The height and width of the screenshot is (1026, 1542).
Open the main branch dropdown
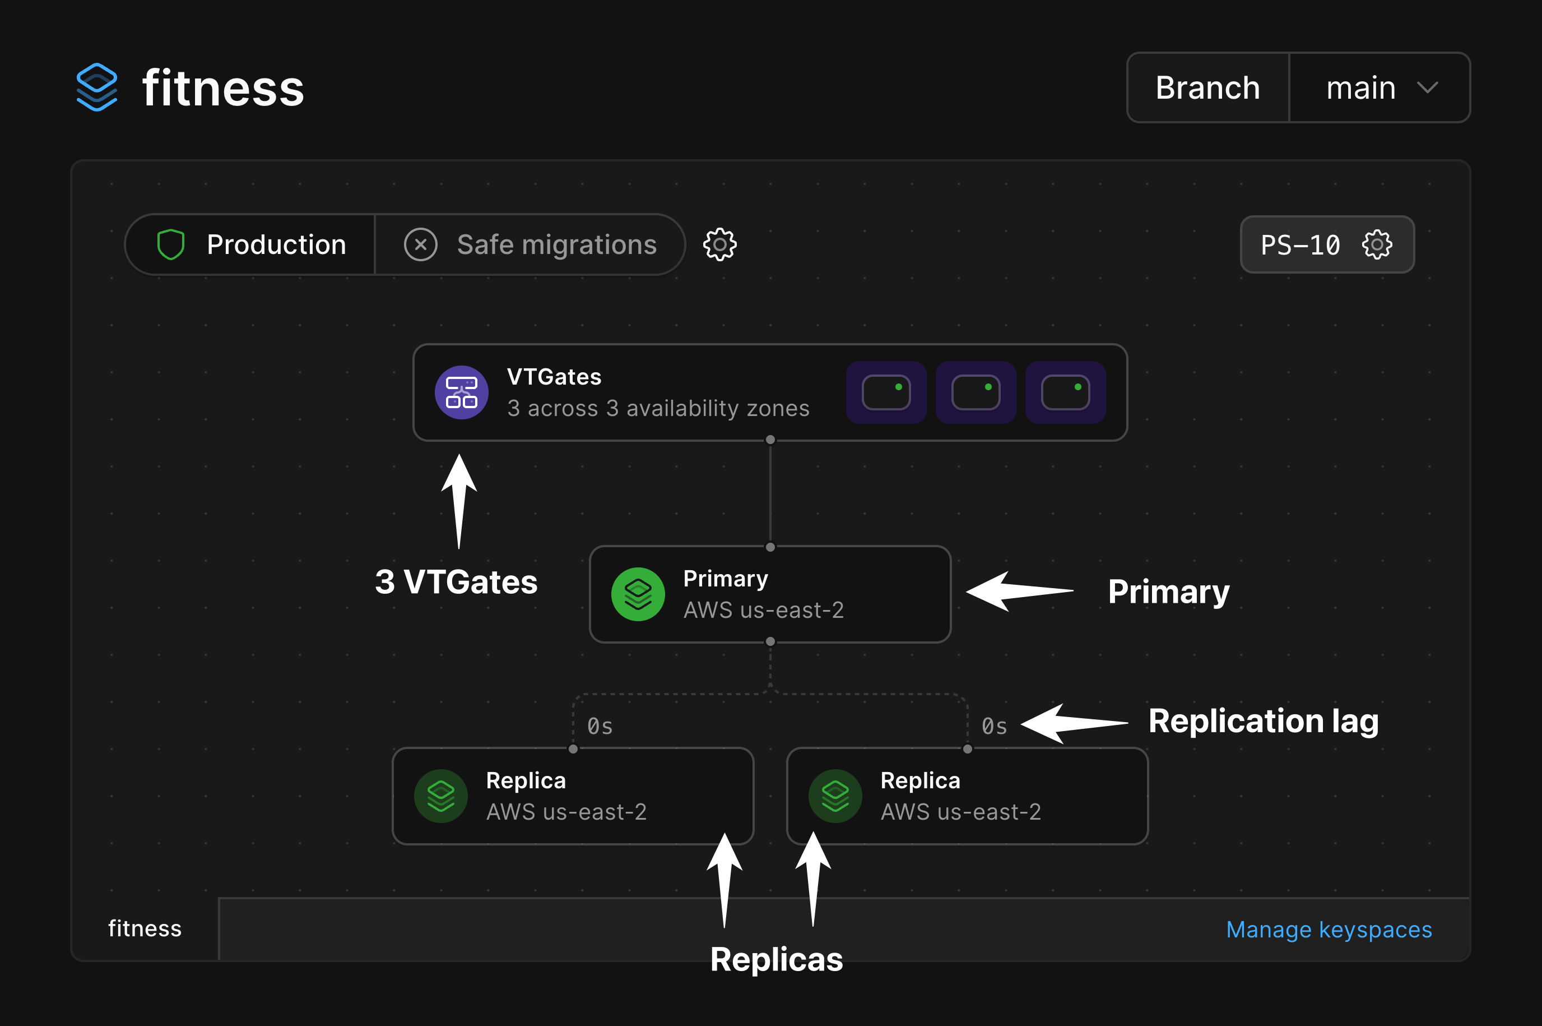tap(1379, 87)
